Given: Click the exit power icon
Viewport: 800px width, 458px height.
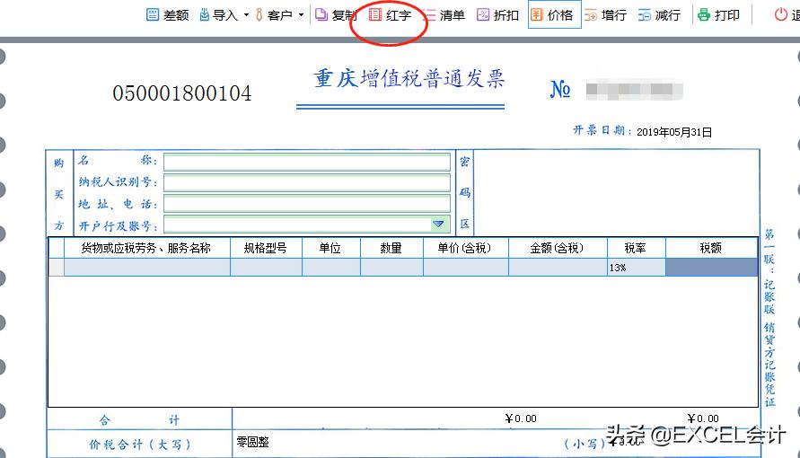Looking at the screenshot, I should [780, 14].
